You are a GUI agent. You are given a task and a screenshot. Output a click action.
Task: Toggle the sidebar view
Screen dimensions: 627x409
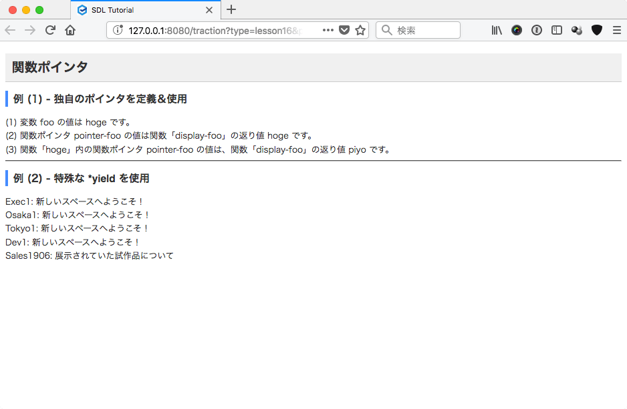[x=557, y=30]
